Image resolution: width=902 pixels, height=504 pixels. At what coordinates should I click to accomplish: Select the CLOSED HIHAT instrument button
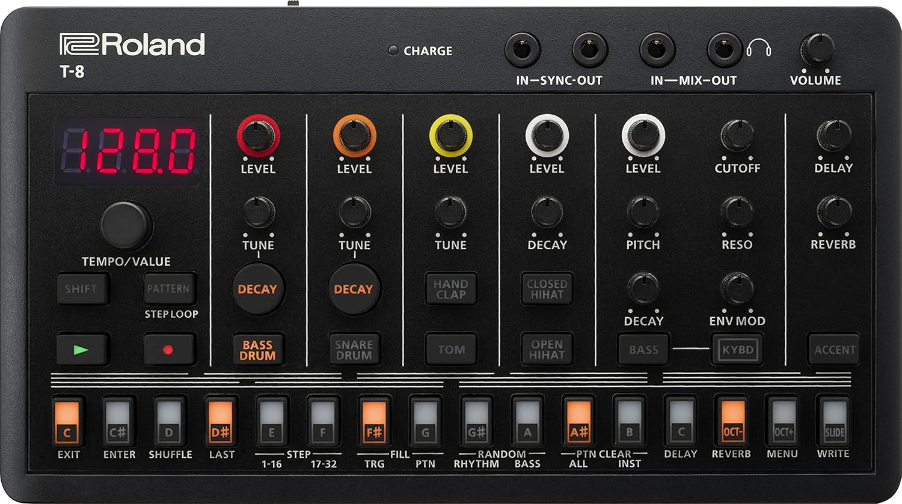(x=546, y=290)
